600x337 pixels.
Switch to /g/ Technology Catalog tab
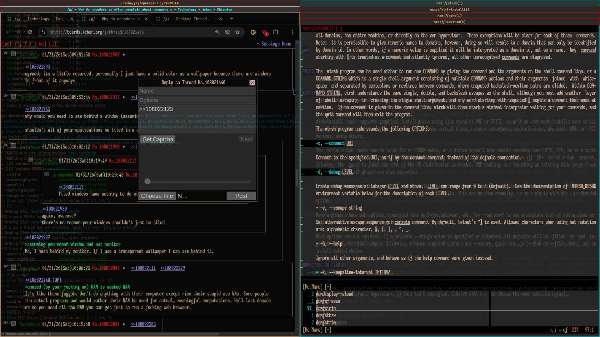click(x=41, y=19)
